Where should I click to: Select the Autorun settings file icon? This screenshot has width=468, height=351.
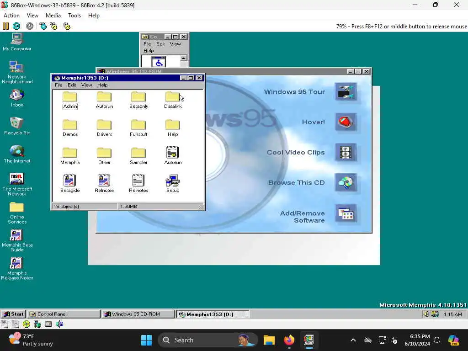coord(173,156)
